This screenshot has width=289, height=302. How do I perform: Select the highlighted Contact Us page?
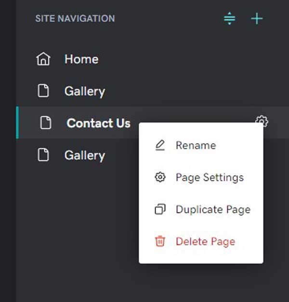coord(98,123)
